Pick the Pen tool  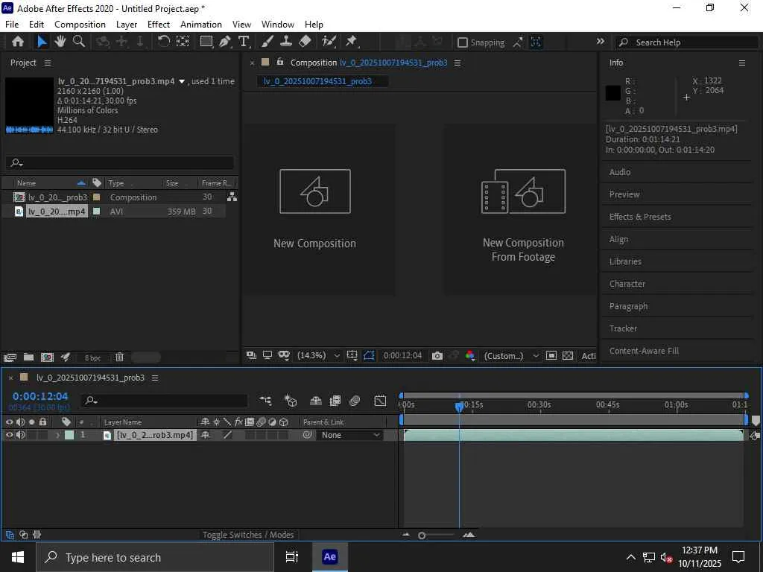pos(224,42)
